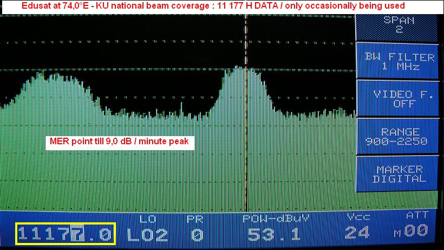
Task: Click the vertical marker line on the spectrum
Action: pos(246,113)
